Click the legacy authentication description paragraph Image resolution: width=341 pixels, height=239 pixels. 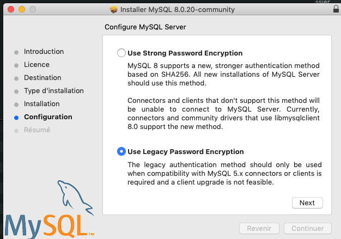pos(224,174)
